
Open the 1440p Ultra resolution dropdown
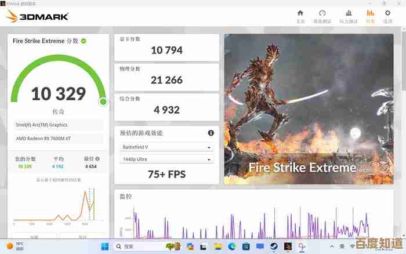pos(167,159)
